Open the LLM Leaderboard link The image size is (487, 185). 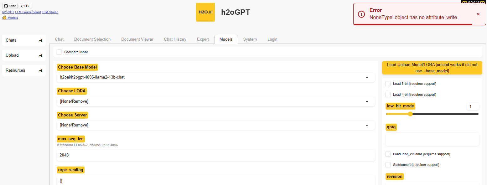28,12
